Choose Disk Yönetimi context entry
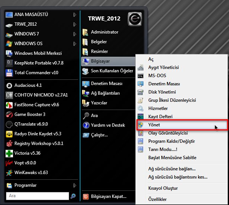This screenshot has height=205, width=229. pos(182,92)
